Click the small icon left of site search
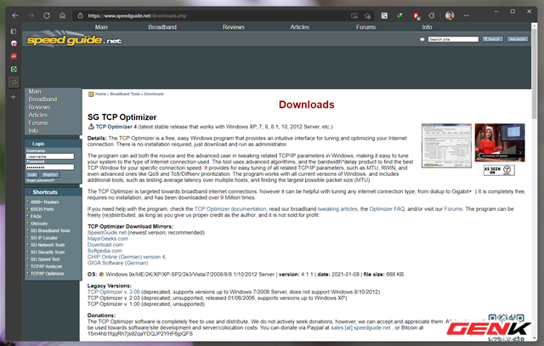The width and height of the screenshot is (544, 346). pos(422,39)
